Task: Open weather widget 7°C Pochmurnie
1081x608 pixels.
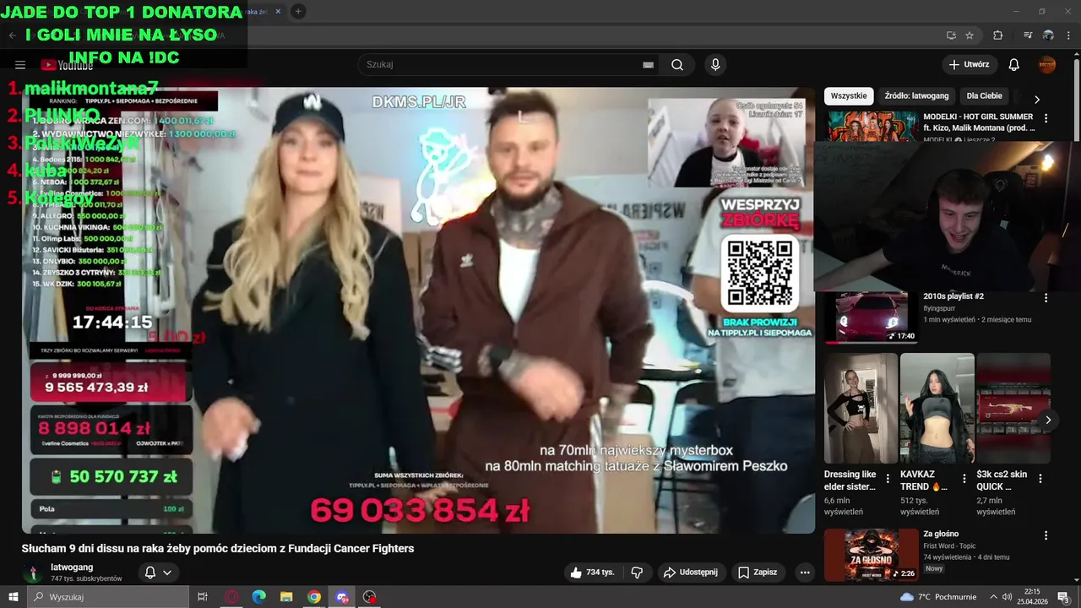Action: click(x=937, y=597)
